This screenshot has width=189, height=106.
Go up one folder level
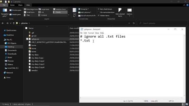coord(14,23)
